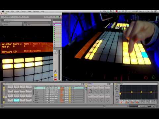Click the drum rack save preset icon
Screen dimensions: 159x119
[84, 84]
